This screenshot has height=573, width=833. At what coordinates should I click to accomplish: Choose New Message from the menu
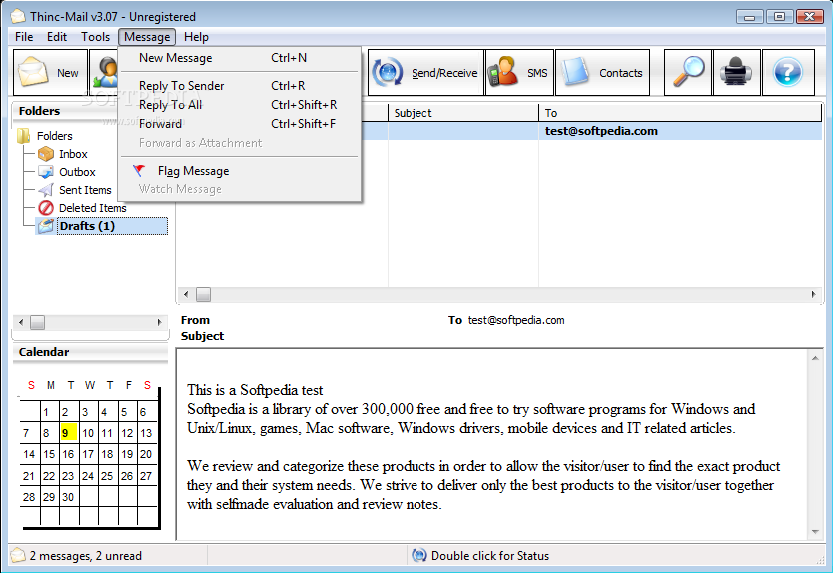pos(239,58)
